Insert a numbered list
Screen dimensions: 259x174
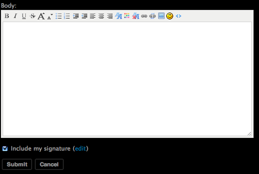tap(67, 16)
